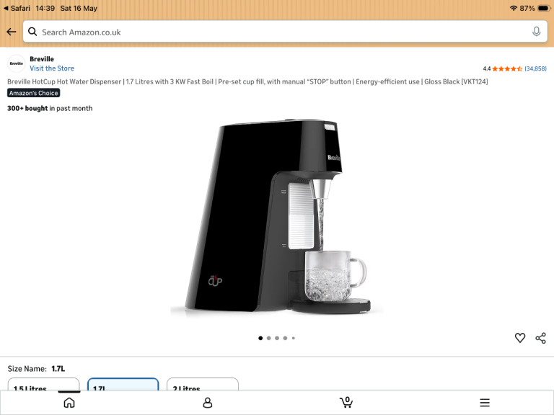
Task: Open the Breville HotCup product image
Action: (277, 217)
